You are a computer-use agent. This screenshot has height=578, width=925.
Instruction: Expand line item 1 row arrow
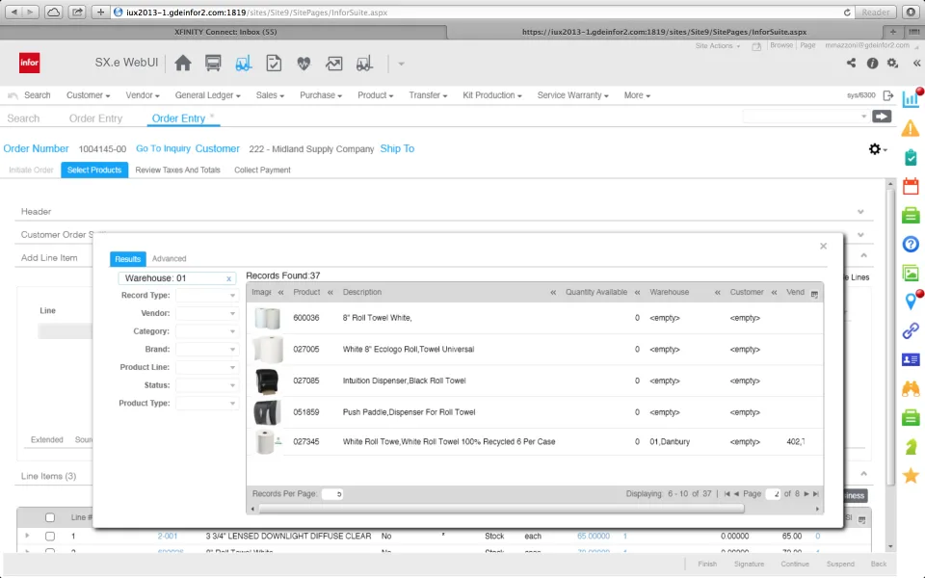click(x=27, y=536)
